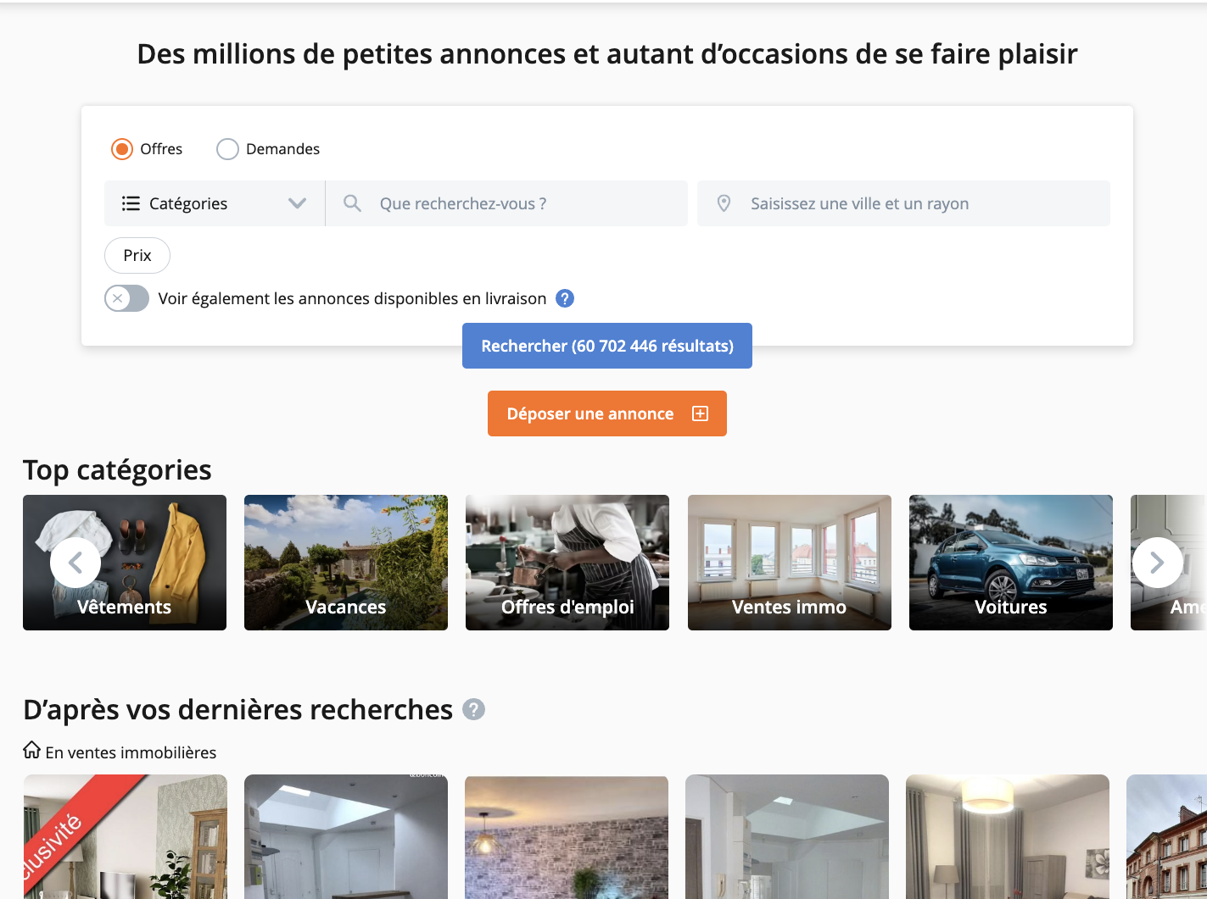This screenshot has height=899, width=1207.
Task: Focus the Que recherchez-vous search field
Action: click(x=526, y=203)
